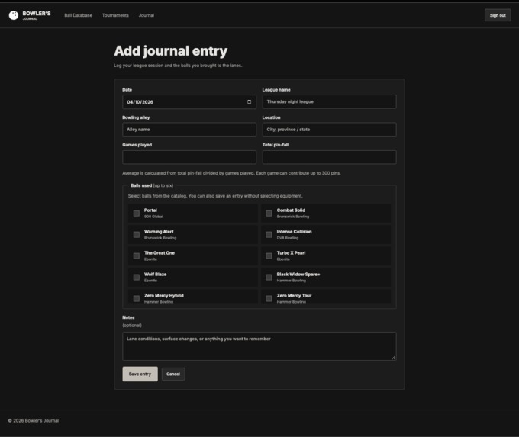
Task: Click the 2026 Bowler's Journal footer text
Action: (x=34, y=421)
